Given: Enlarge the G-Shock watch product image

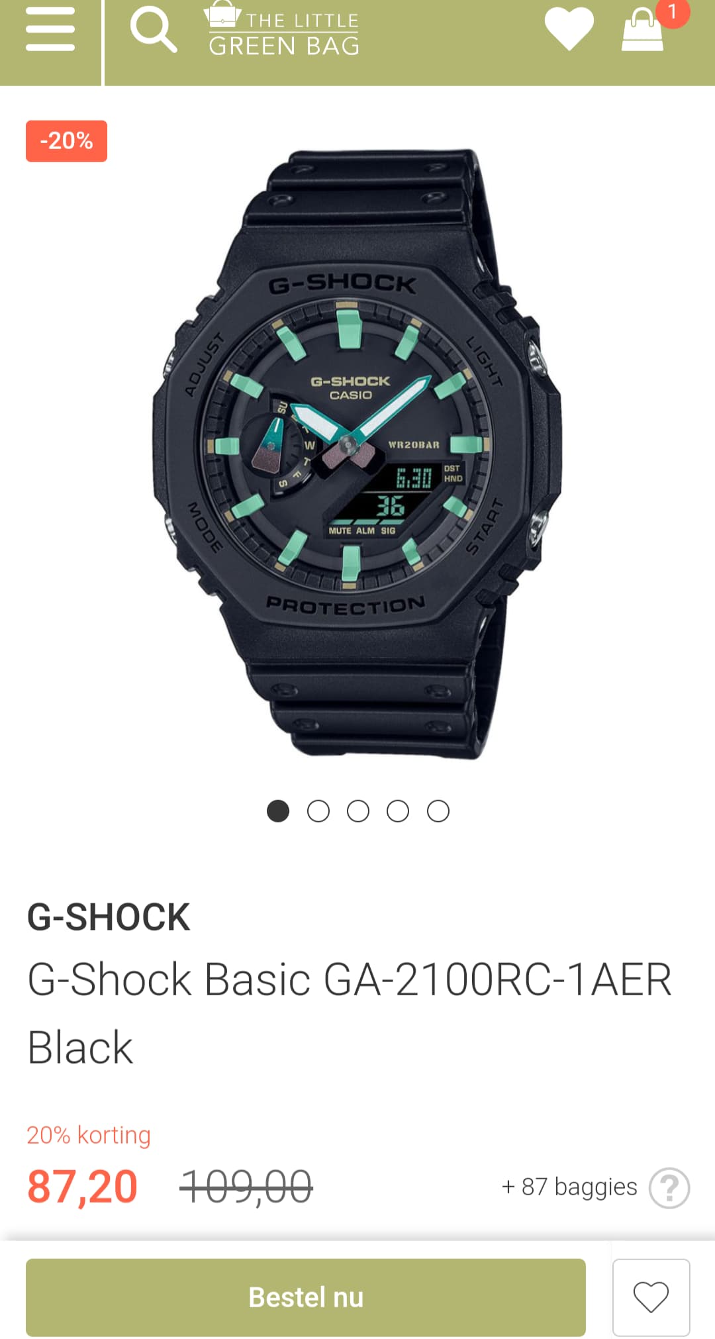Looking at the screenshot, I should click(x=358, y=454).
